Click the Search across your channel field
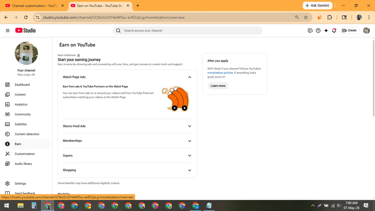Image resolution: width=375 pixels, height=211 pixels. pos(187,31)
